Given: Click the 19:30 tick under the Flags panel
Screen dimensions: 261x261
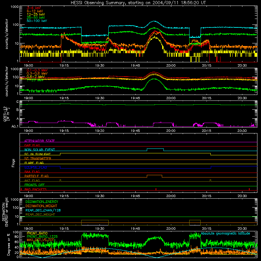Looking at the screenshot, I should [x=100, y=196].
